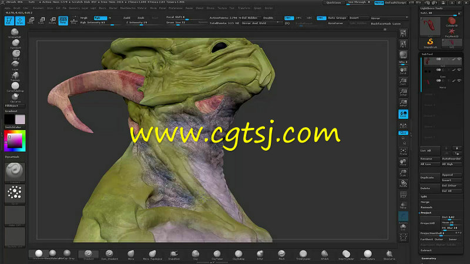Toggle the Z symmetry axis button

pyautogui.click(x=309, y=18)
